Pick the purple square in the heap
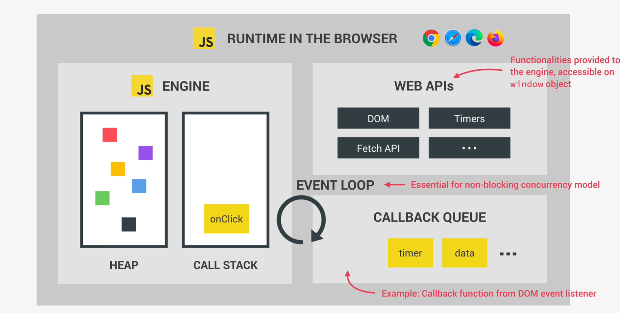Screen dimensions: 620x313 145,153
